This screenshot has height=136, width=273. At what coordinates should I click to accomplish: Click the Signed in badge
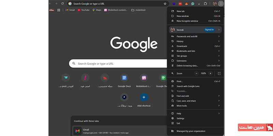tap(209, 30)
